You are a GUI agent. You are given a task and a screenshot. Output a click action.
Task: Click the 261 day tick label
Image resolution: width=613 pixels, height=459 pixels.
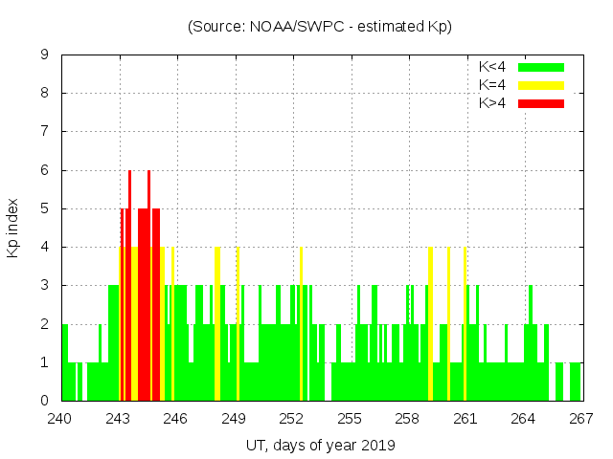click(465, 419)
